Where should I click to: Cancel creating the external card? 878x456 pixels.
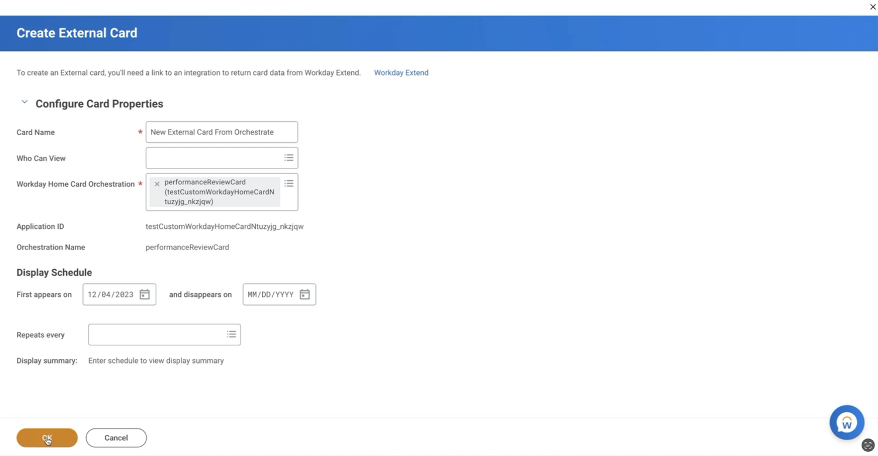[x=116, y=437]
